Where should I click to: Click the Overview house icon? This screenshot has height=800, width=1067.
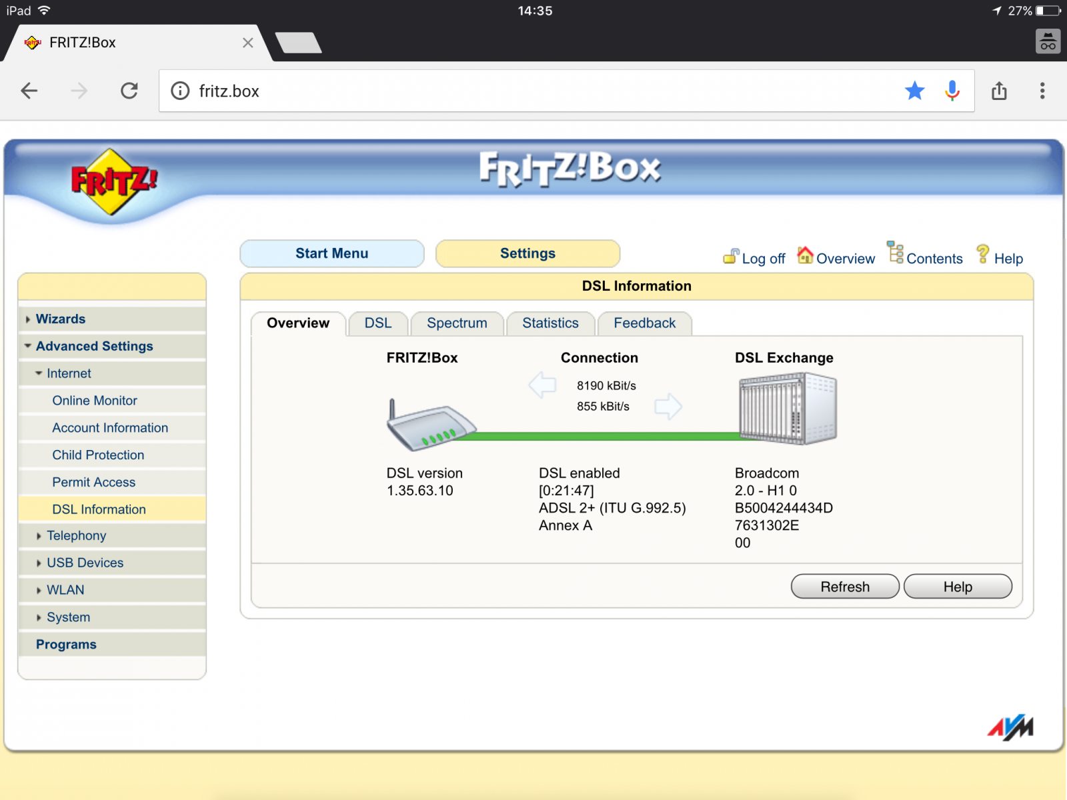806,255
